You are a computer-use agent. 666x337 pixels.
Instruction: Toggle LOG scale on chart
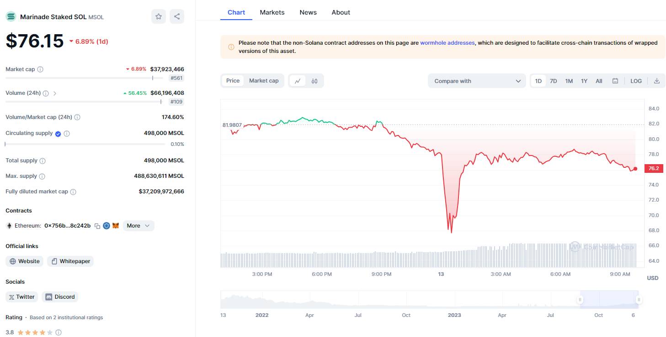(x=636, y=81)
